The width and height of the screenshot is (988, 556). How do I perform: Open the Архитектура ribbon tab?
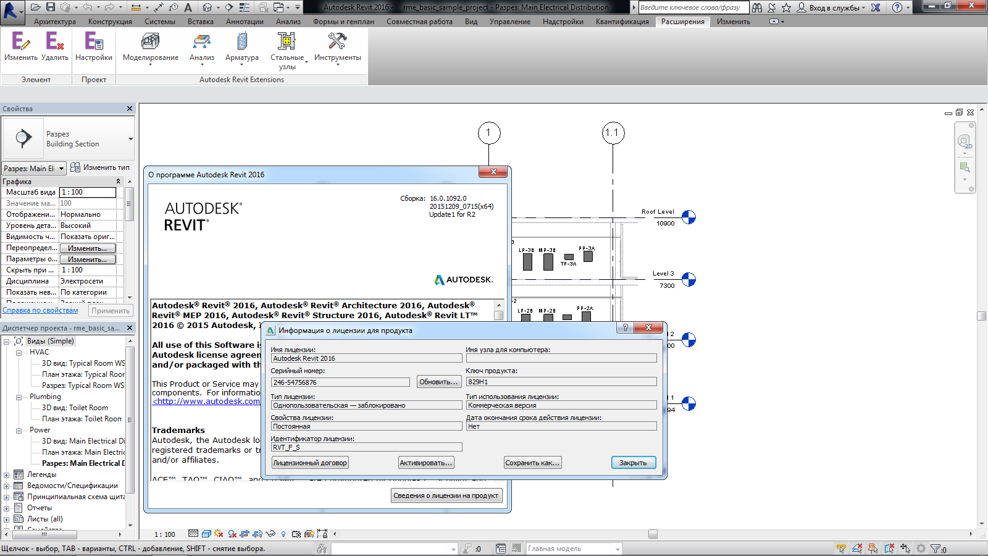tap(55, 22)
